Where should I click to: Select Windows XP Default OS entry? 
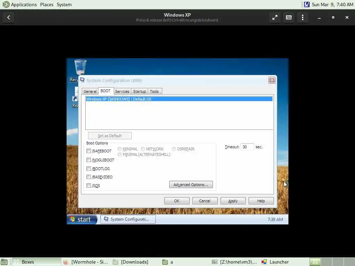(179, 99)
